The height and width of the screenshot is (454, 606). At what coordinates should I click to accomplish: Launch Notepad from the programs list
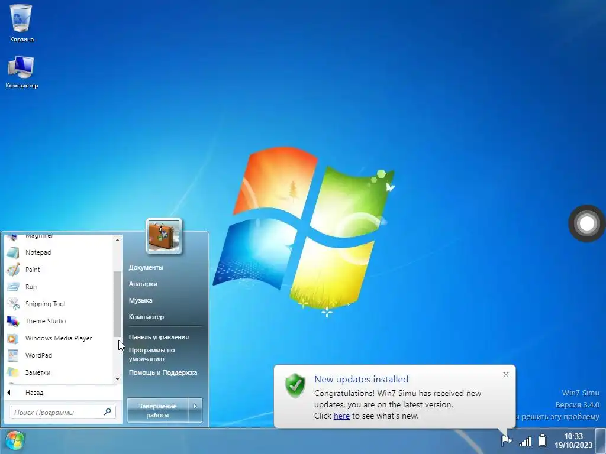point(59,252)
